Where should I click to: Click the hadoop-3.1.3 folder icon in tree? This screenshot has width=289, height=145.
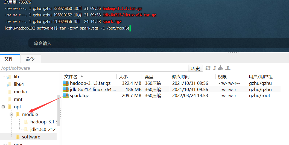tap(26, 122)
